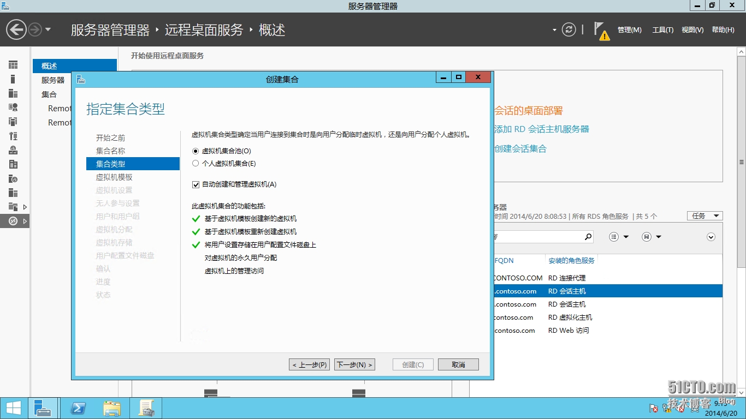Expand the list options dropdown arrow
The image size is (746, 419).
tap(626, 237)
